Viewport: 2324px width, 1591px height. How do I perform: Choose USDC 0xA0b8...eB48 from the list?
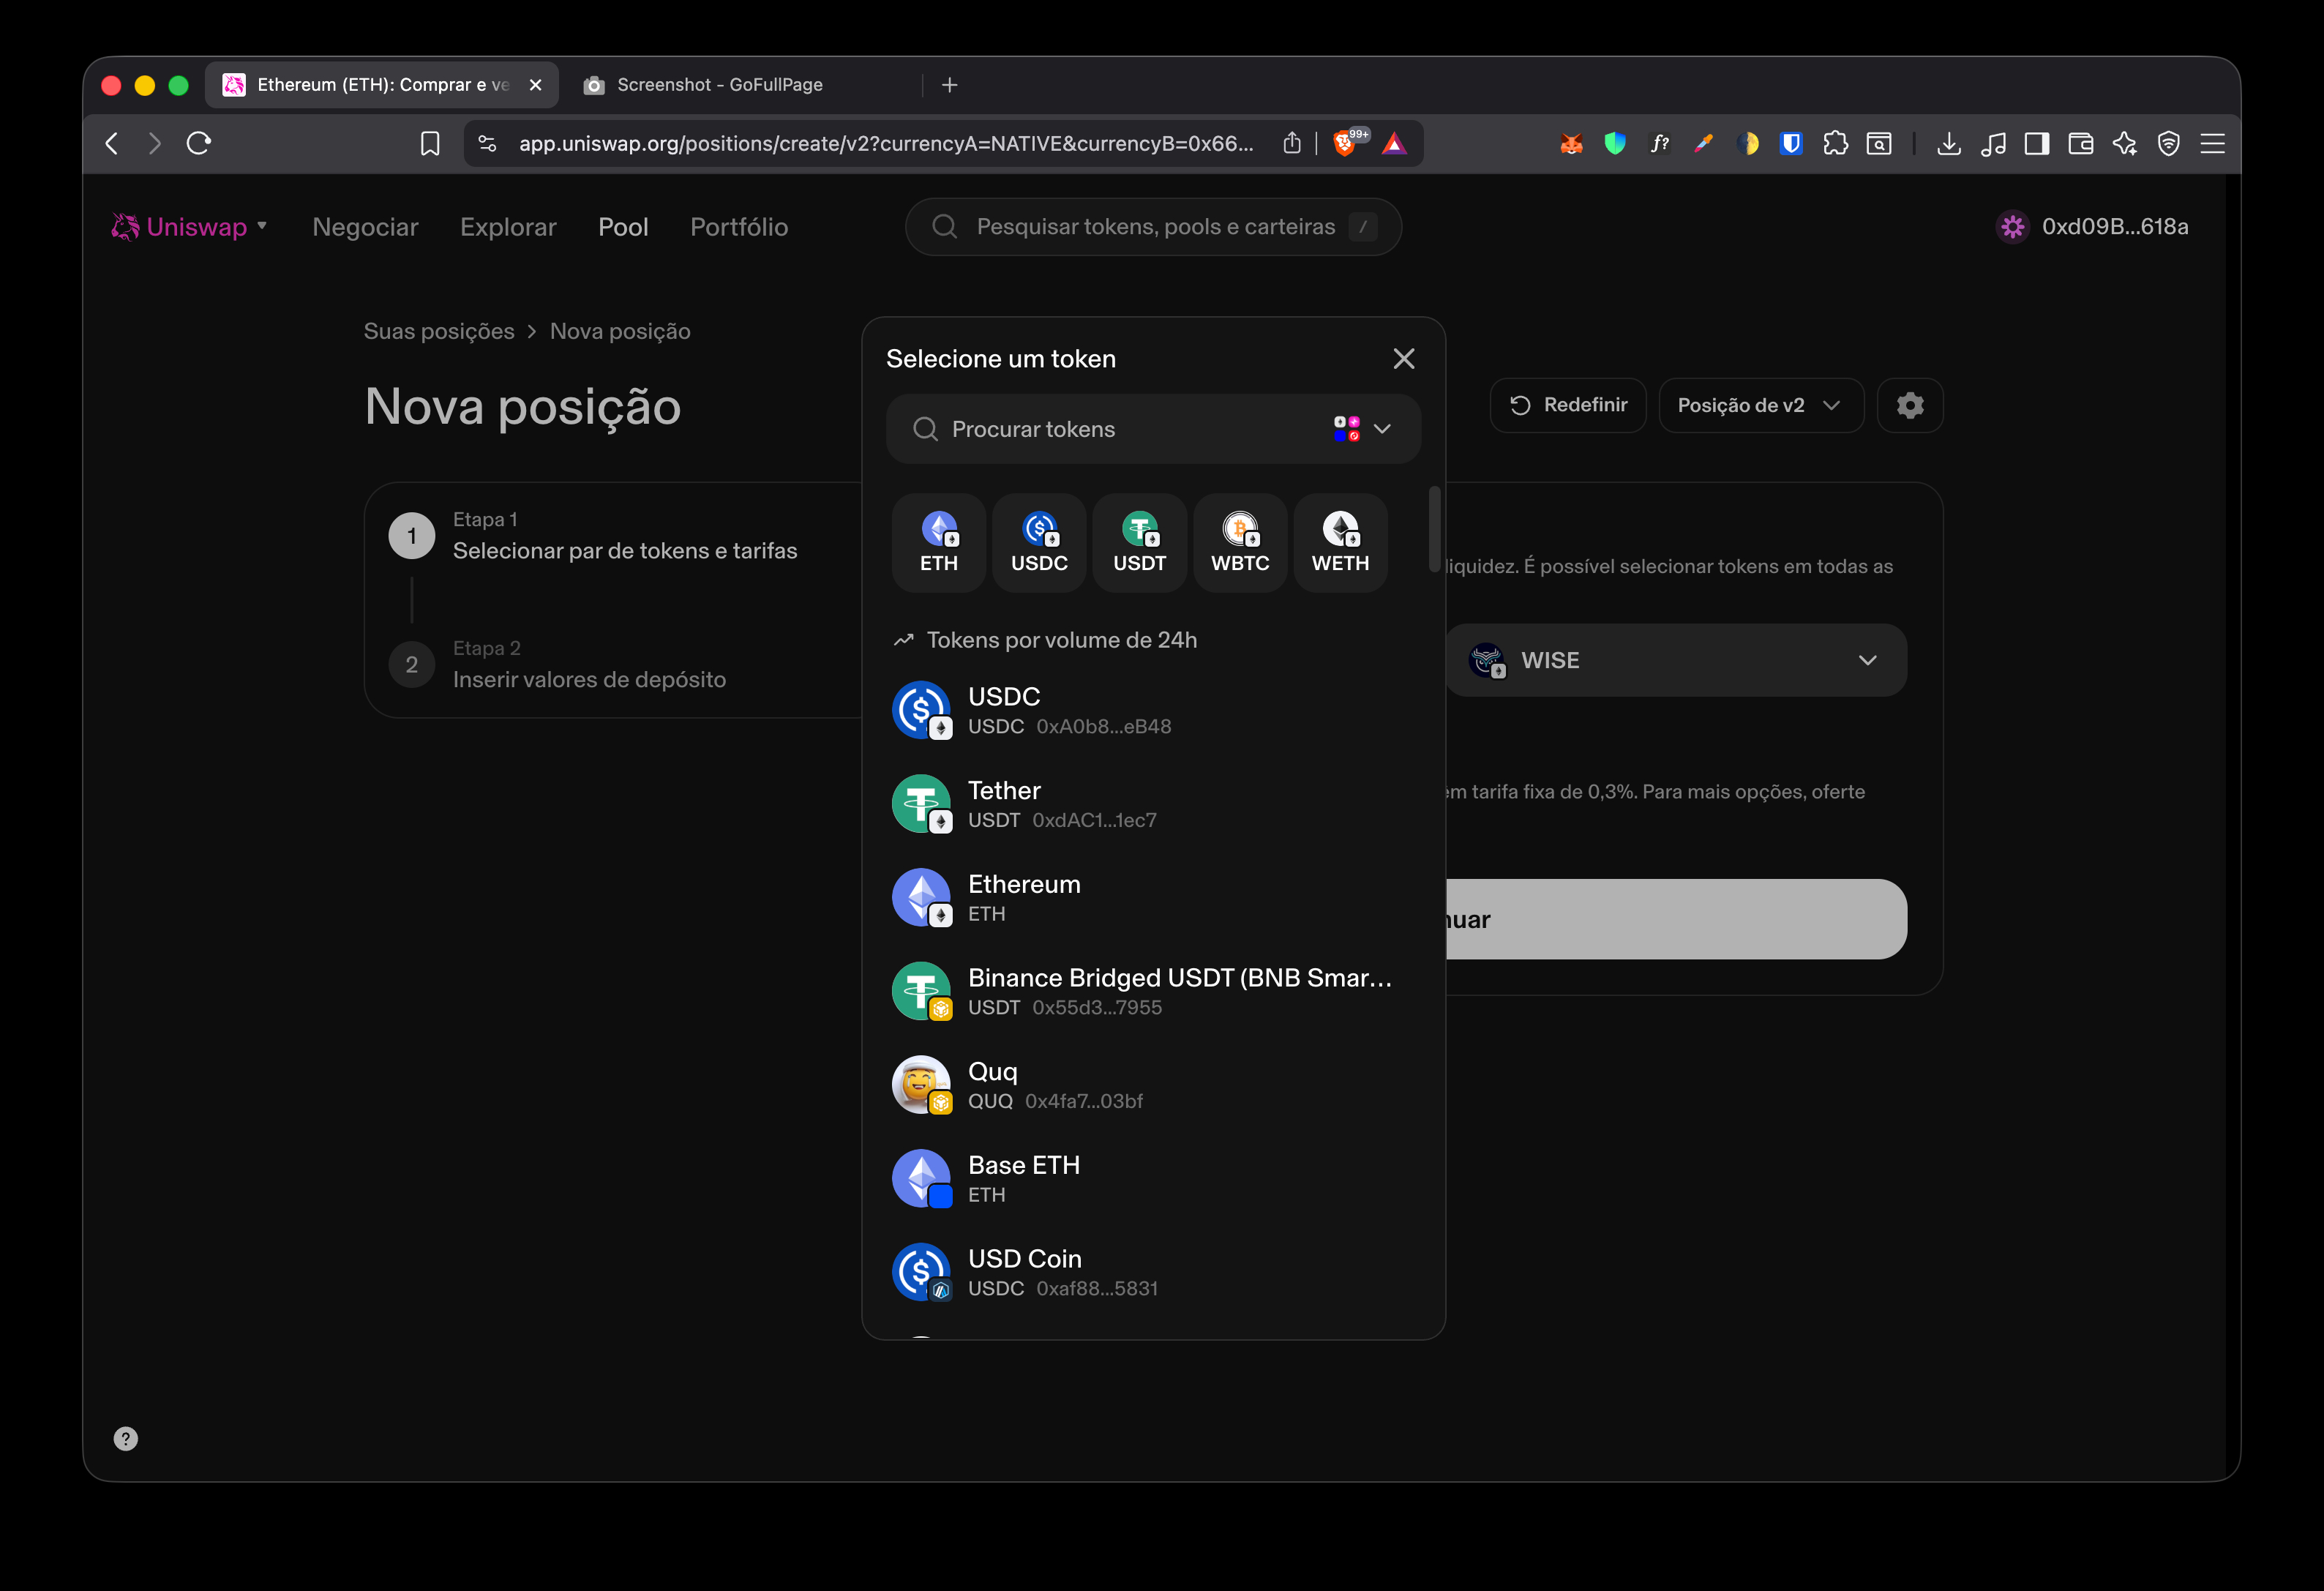tap(1153, 710)
